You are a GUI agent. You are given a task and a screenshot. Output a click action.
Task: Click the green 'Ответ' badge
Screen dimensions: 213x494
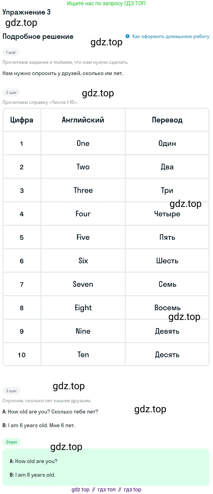pos(12,442)
